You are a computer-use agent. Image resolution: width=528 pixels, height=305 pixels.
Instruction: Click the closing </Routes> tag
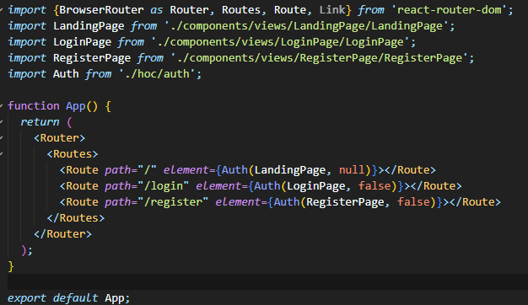pos(76,218)
